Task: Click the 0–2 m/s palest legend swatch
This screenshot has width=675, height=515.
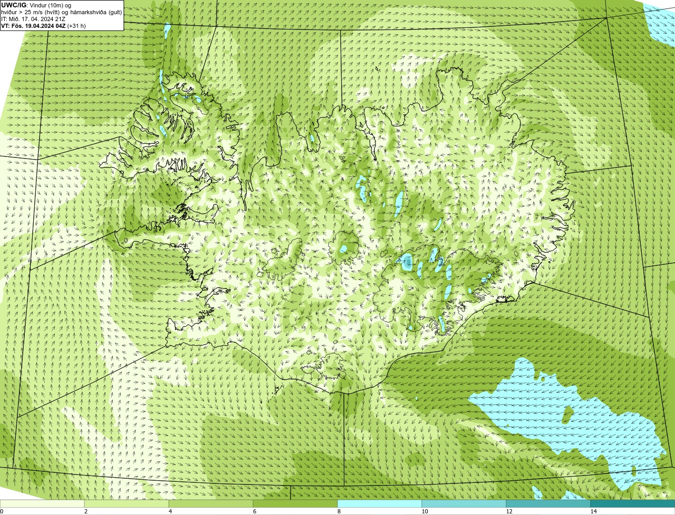Action: [x=42, y=504]
